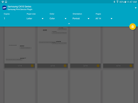
Task: Tap the Wi-Fi status icon
Action: point(118,2)
